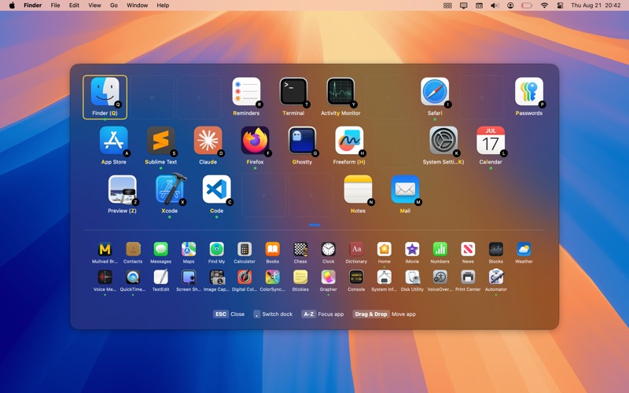Open System Settings gear icon

tap(443, 141)
